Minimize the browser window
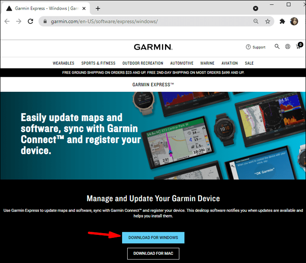 pos(272,4)
